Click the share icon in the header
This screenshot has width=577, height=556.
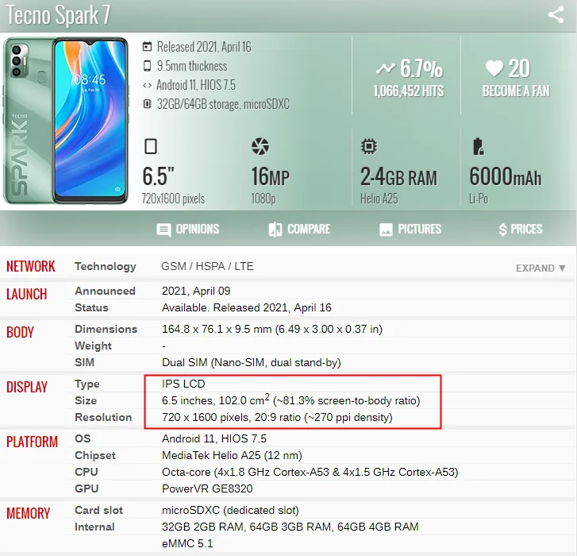tap(556, 15)
